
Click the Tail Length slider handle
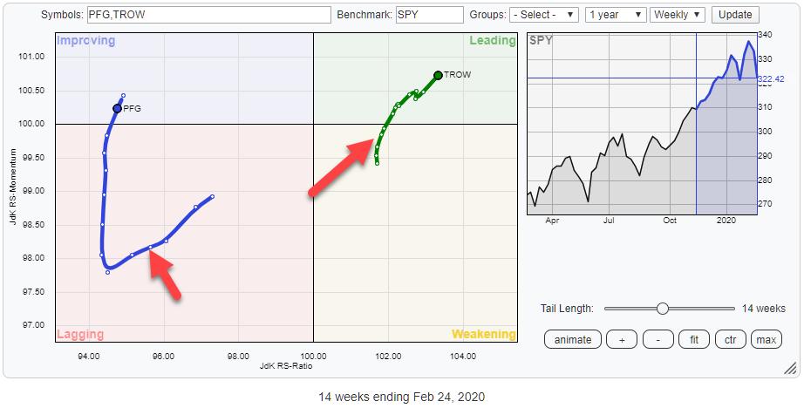pyautogui.click(x=663, y=308)
